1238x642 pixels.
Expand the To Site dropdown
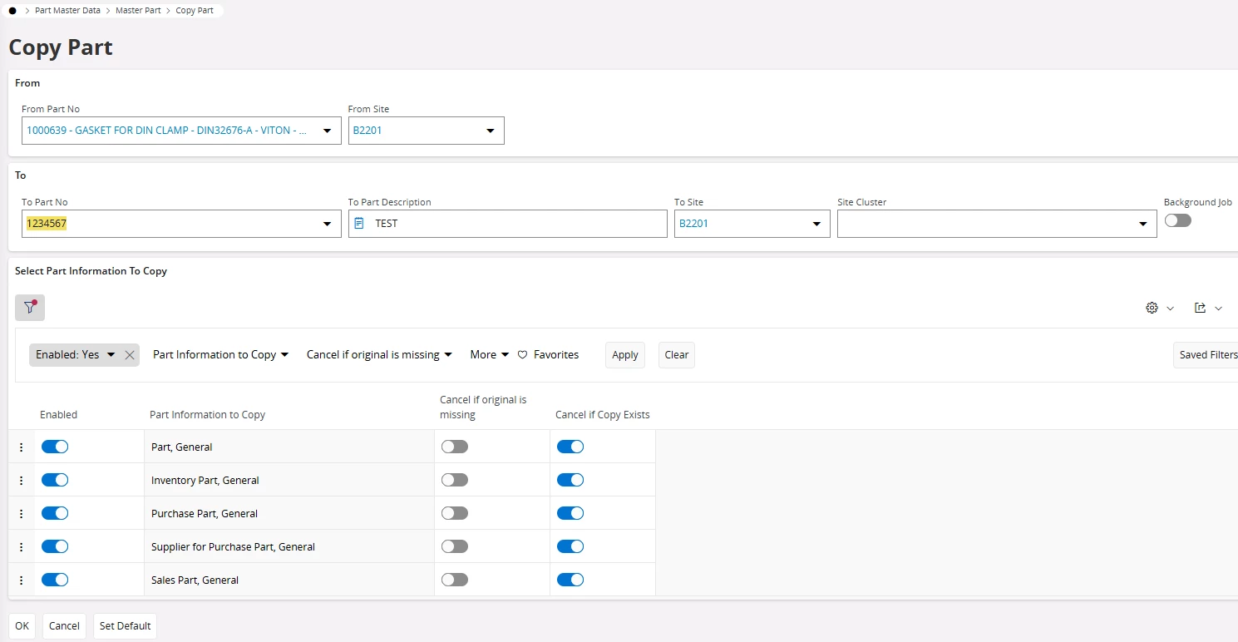click(816, 224)
